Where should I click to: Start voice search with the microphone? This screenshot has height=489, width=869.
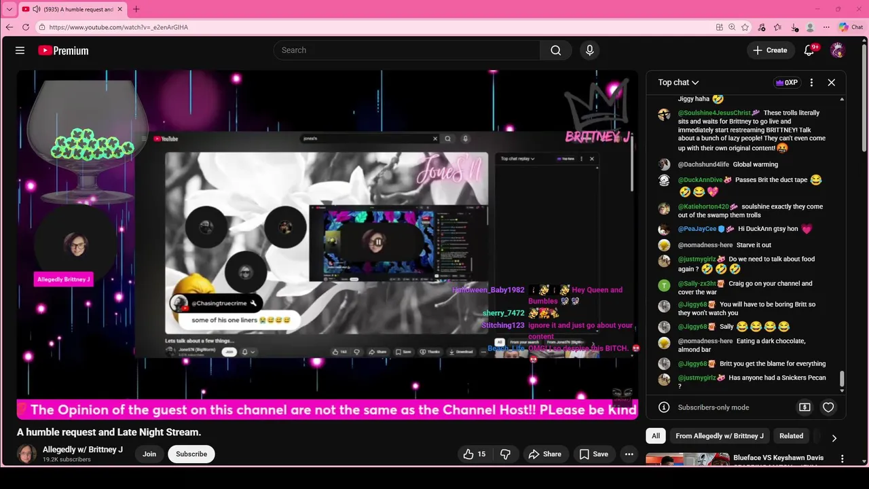coord(589,50)
